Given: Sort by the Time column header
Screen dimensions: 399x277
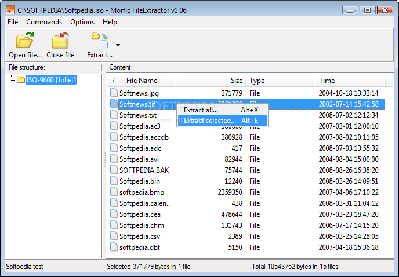Looking at the screenshot, I should (x=350, y=81).
